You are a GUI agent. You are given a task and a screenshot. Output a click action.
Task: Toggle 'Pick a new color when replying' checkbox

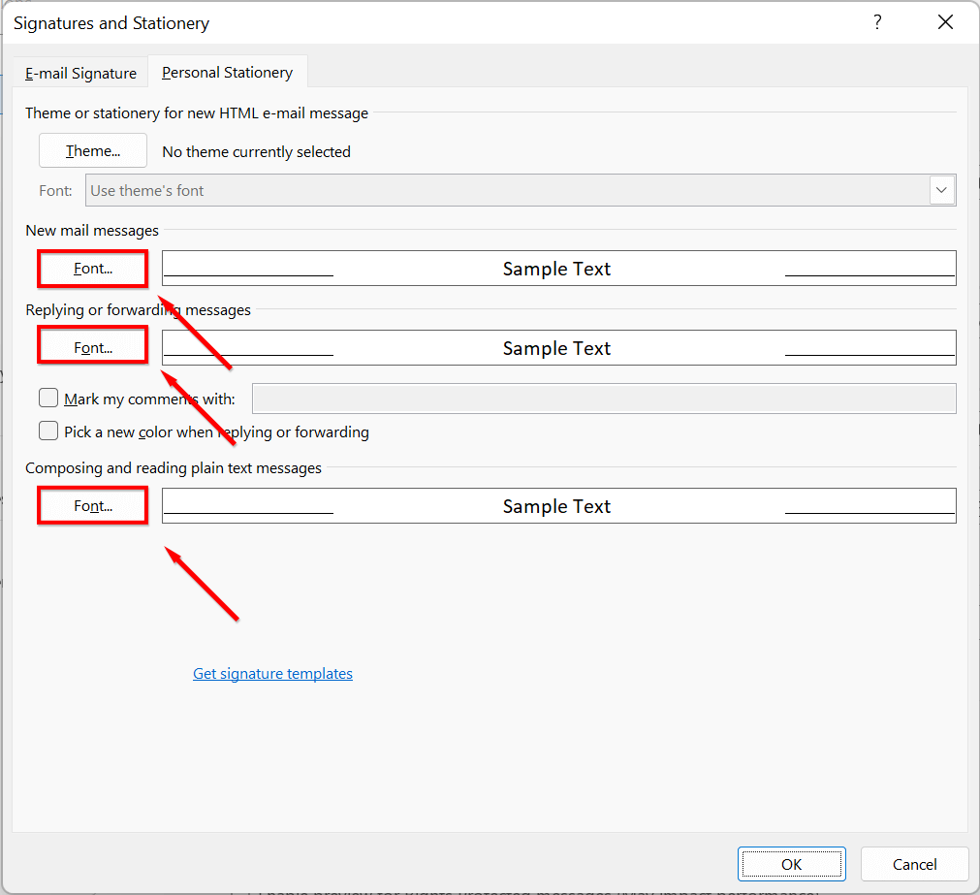pyautogui.click(x=48, y=432)
